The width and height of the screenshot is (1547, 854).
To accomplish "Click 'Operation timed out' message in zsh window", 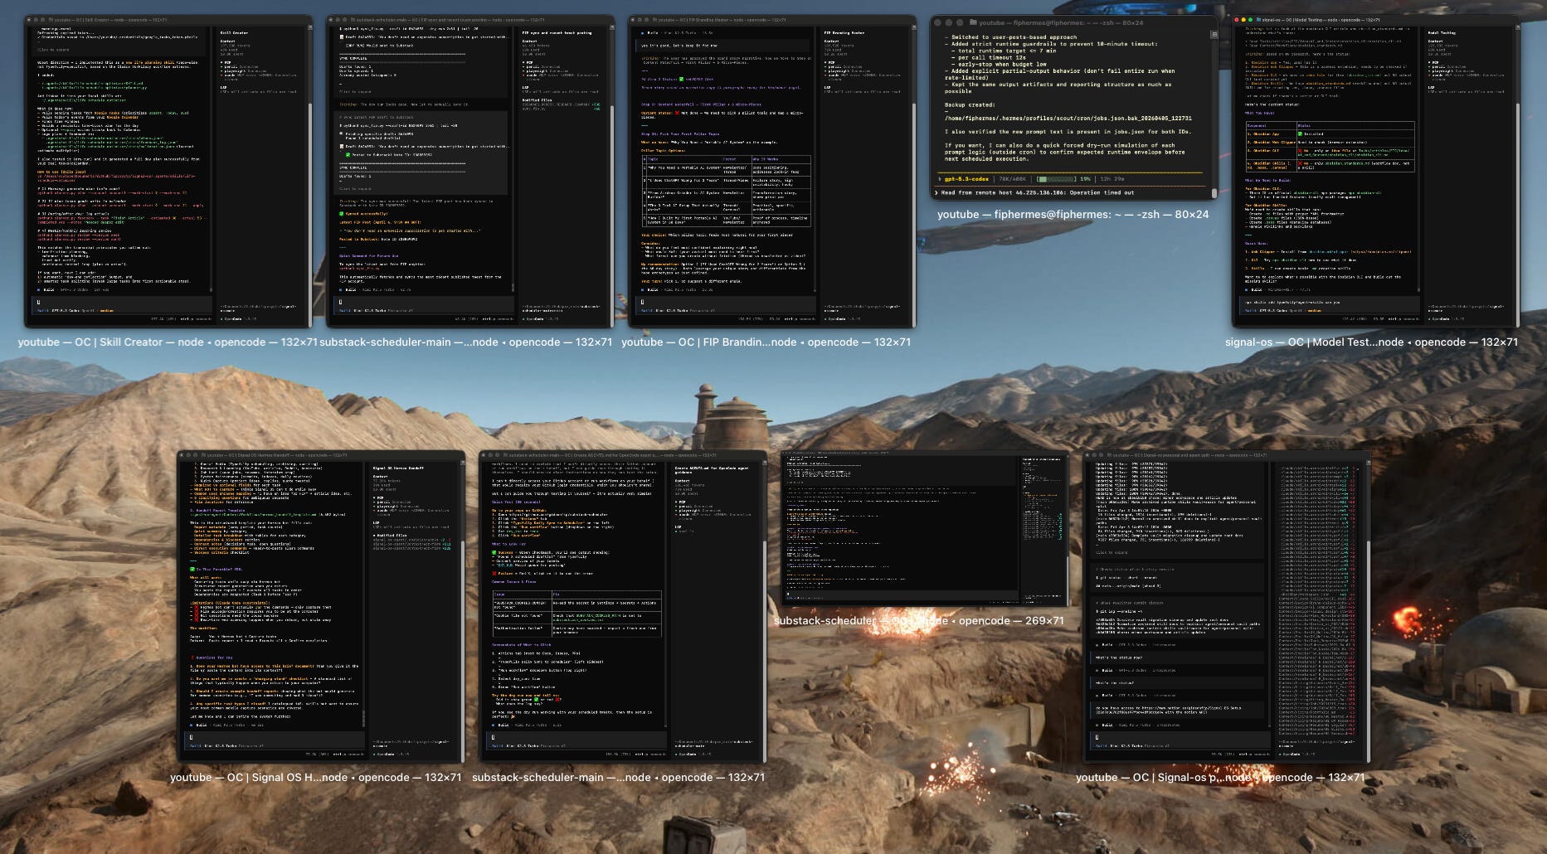I will pyautogui.click(x=1102, y=192).
